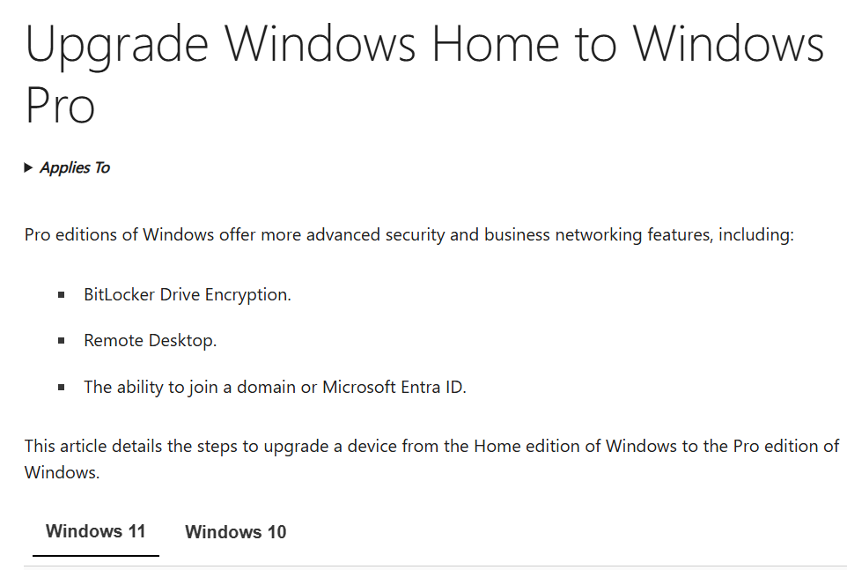Click the word 'Windows.' ending the last paragraph
Screen dimensions: 847x570
click(x=63, y=473)
